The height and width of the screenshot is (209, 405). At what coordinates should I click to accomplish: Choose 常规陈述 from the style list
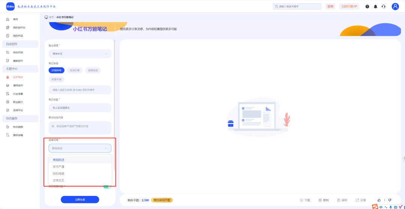pos(80,160)
